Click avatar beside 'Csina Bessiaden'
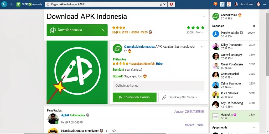This screenshot has height=134, width=269. click(216, 85)
